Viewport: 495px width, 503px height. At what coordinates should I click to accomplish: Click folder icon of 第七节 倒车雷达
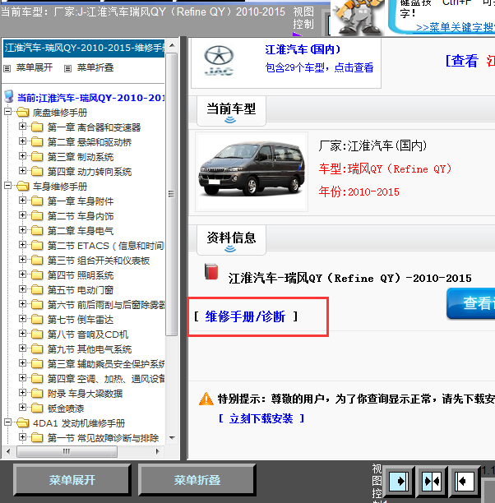point(37,319)
